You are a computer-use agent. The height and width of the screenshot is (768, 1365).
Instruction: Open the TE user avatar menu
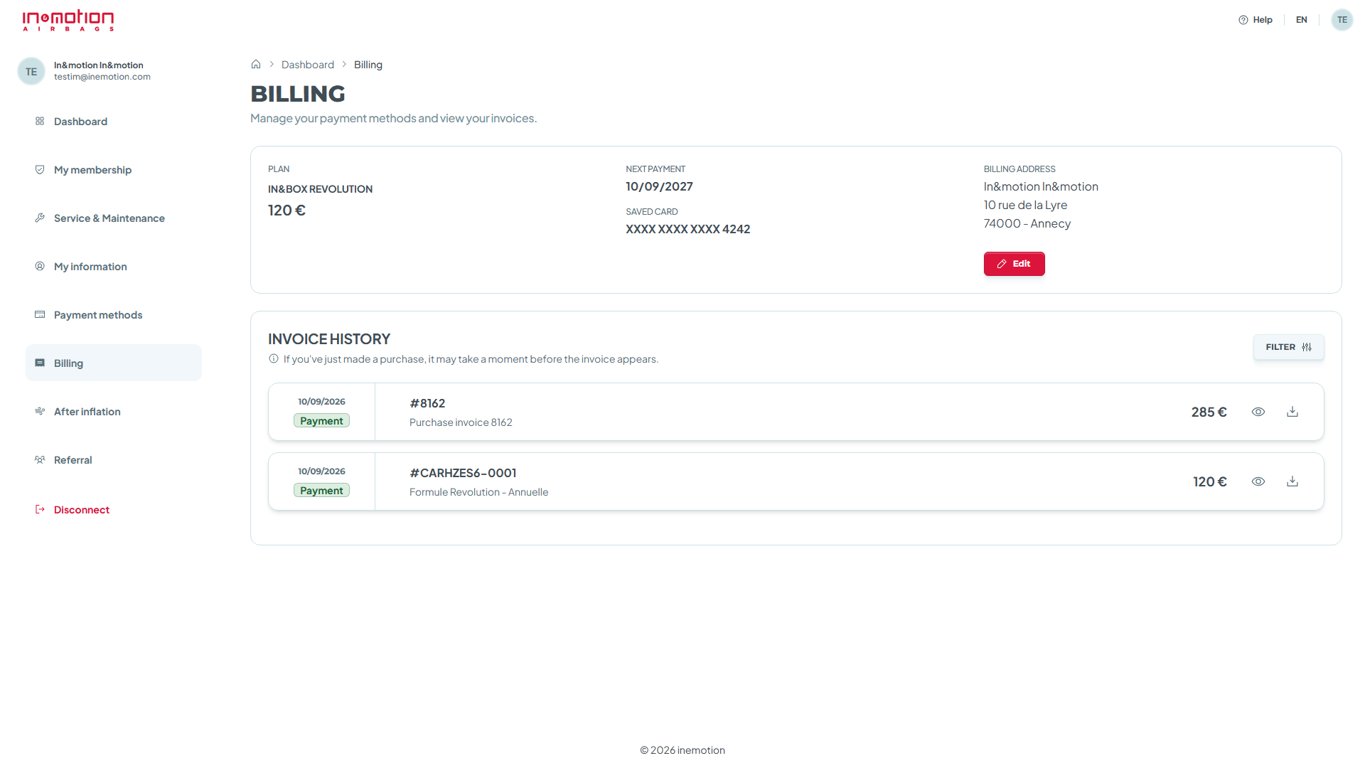click(x=1342, y=20)
